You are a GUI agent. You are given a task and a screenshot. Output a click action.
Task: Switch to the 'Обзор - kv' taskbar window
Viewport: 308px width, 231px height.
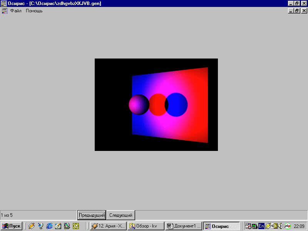point(146,226)
